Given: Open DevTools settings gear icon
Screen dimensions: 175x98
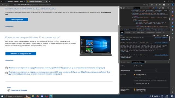Looking at the screenshot, I should tap(163, 8).
